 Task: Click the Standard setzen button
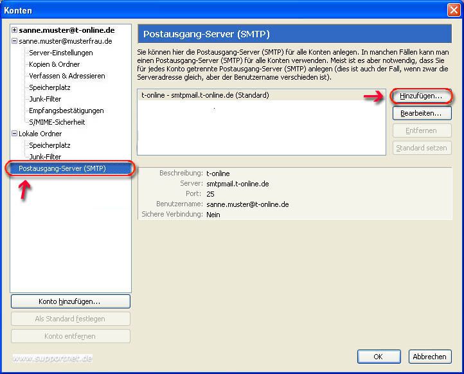(422, 148)
